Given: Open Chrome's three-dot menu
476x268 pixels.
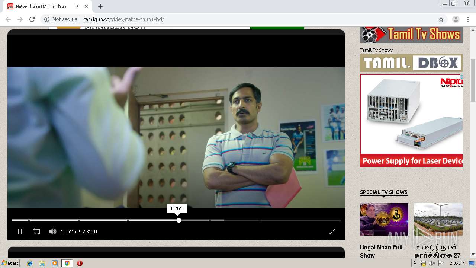Looking at the screenshot, I should 468,19.
